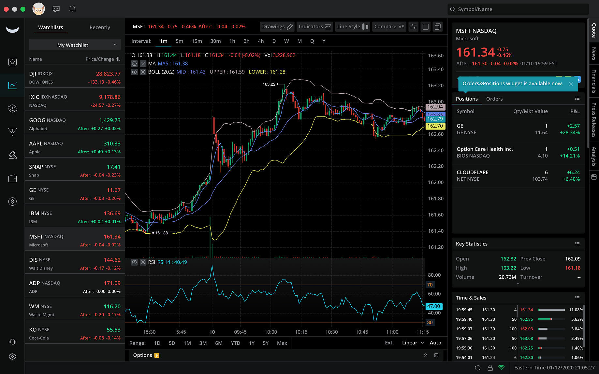Toggle Auto price scale
Viewport: 599px width, 374px height.
pos(435,343)
